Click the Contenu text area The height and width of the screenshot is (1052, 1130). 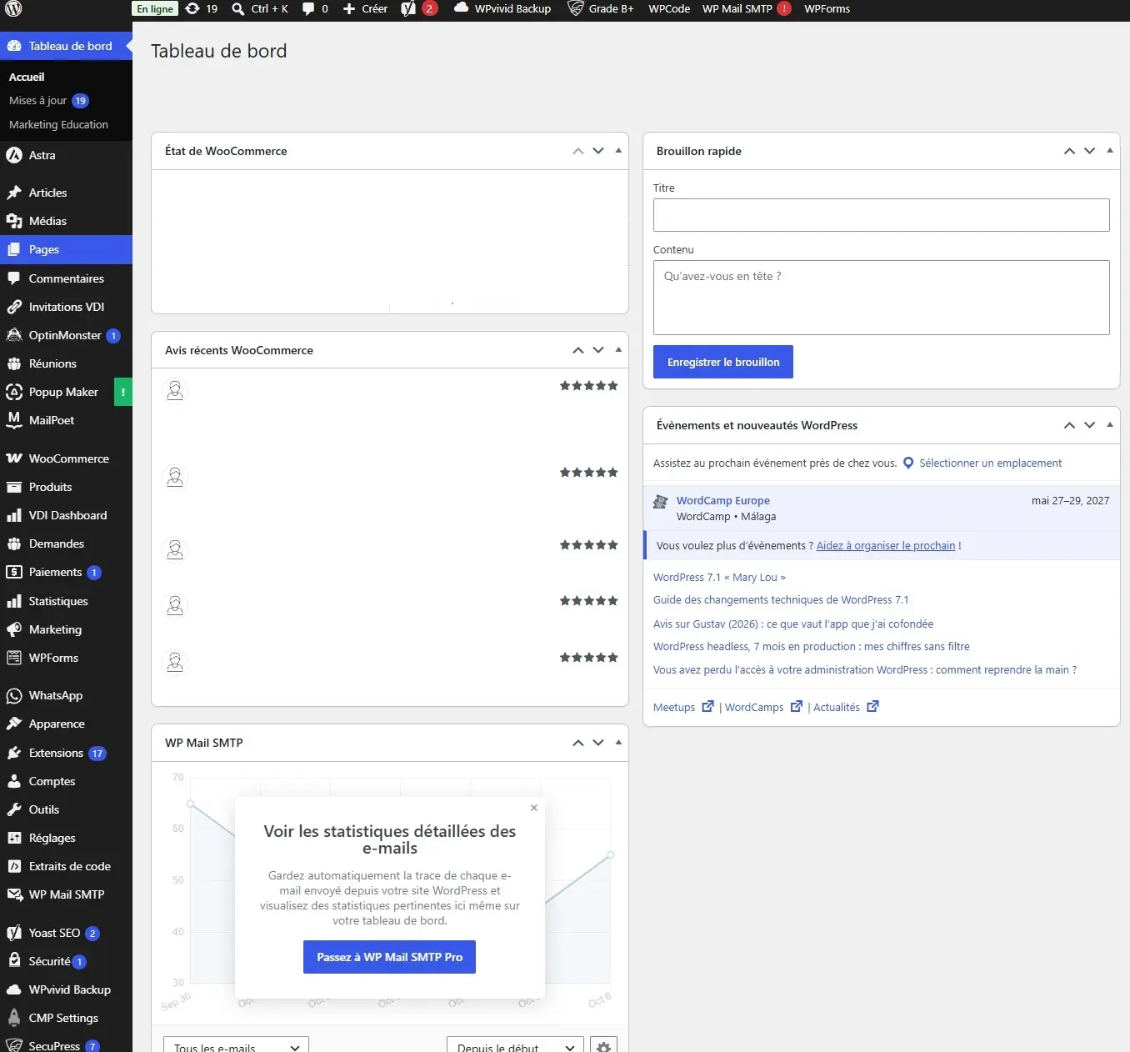click(x=881, y=298)
